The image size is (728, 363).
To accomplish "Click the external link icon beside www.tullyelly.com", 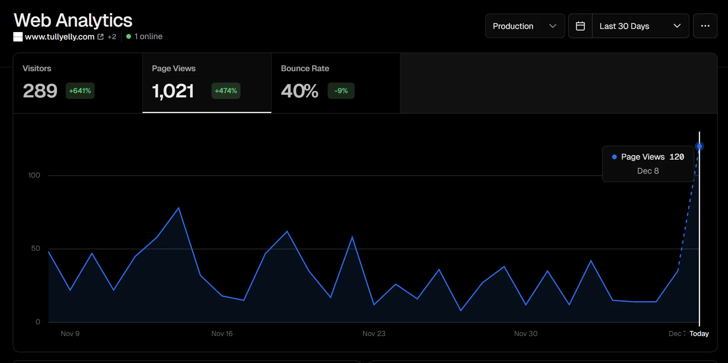I will click(x=100, y=36).
